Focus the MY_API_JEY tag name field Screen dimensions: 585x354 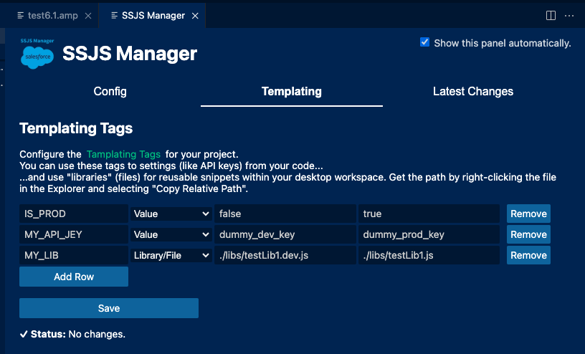tap(74, 234)
